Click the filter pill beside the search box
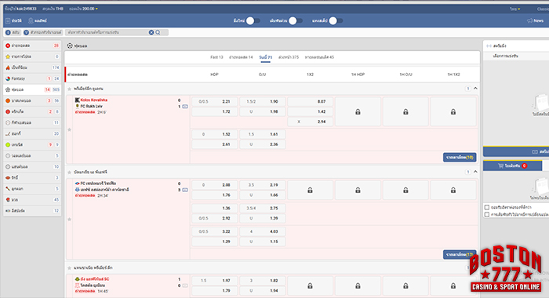 click(x=43, y=32)
